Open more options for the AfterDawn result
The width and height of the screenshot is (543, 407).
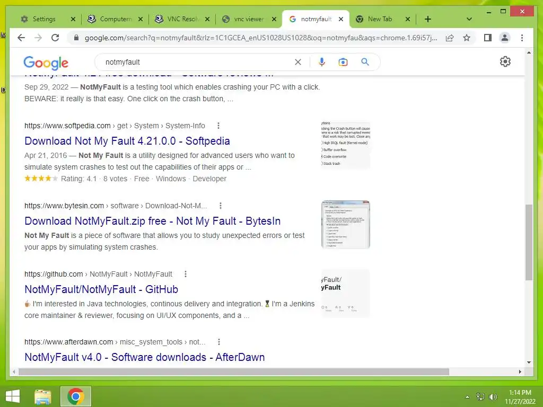click(219, 342)
